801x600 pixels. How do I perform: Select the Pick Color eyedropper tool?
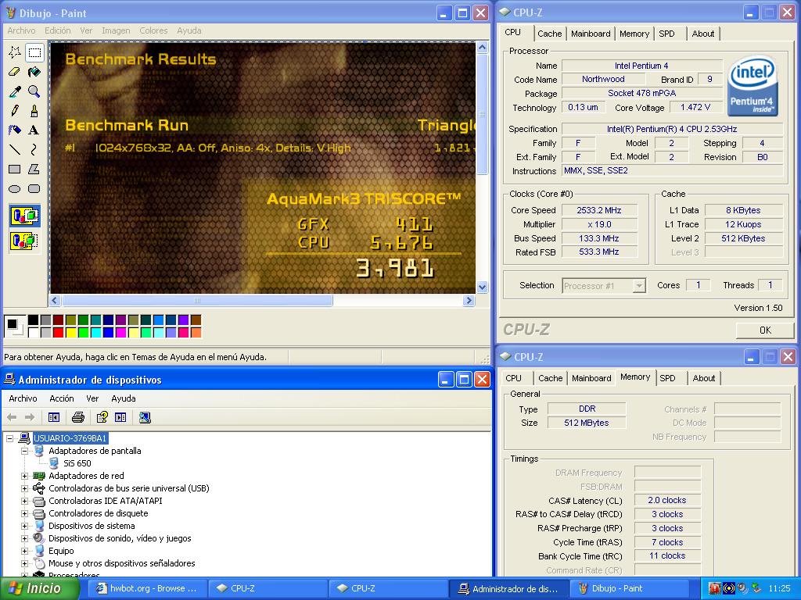click(x=15, y=91)
